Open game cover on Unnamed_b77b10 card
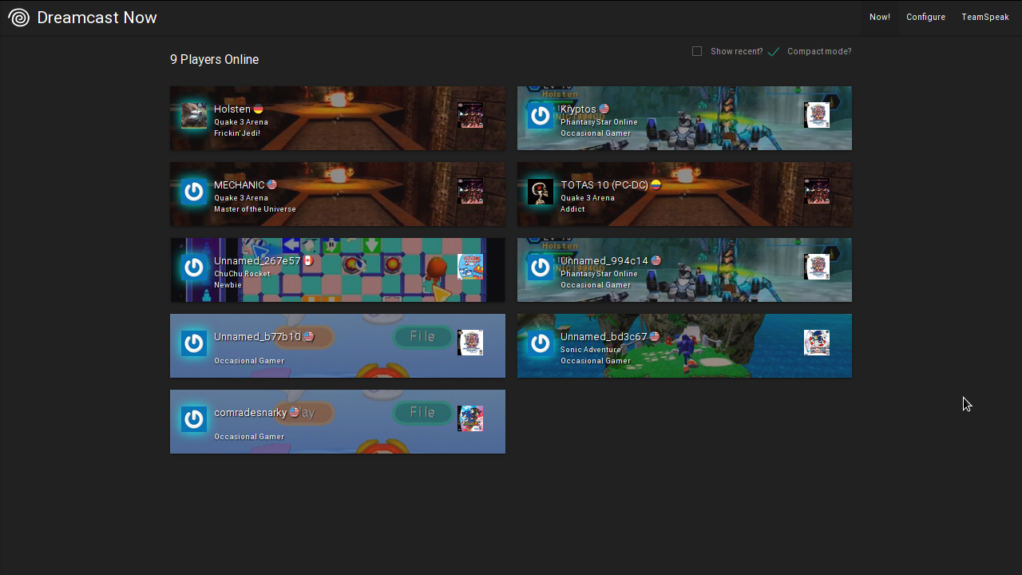The width and height of the screenshot is (1022, 575). (470, 343)
